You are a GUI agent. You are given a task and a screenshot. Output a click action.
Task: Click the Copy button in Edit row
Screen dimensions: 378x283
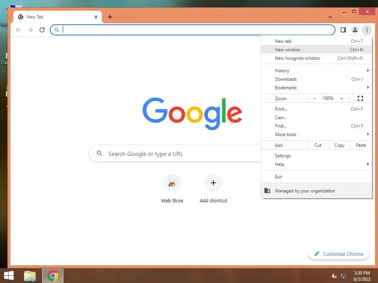point(340,145)
